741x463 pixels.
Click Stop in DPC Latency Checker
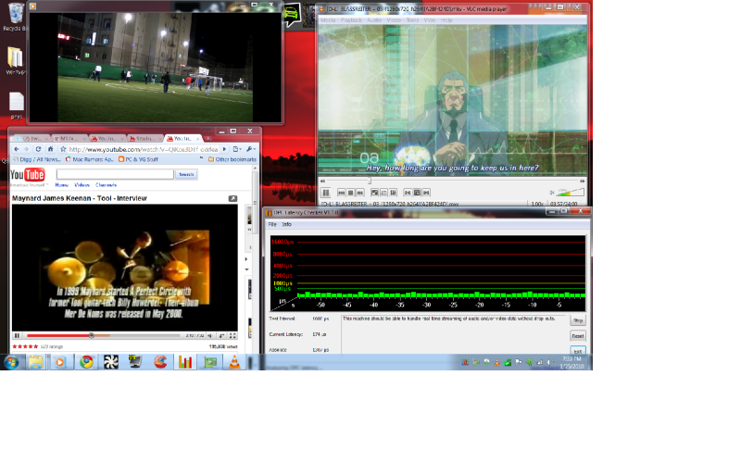(578, 320)
